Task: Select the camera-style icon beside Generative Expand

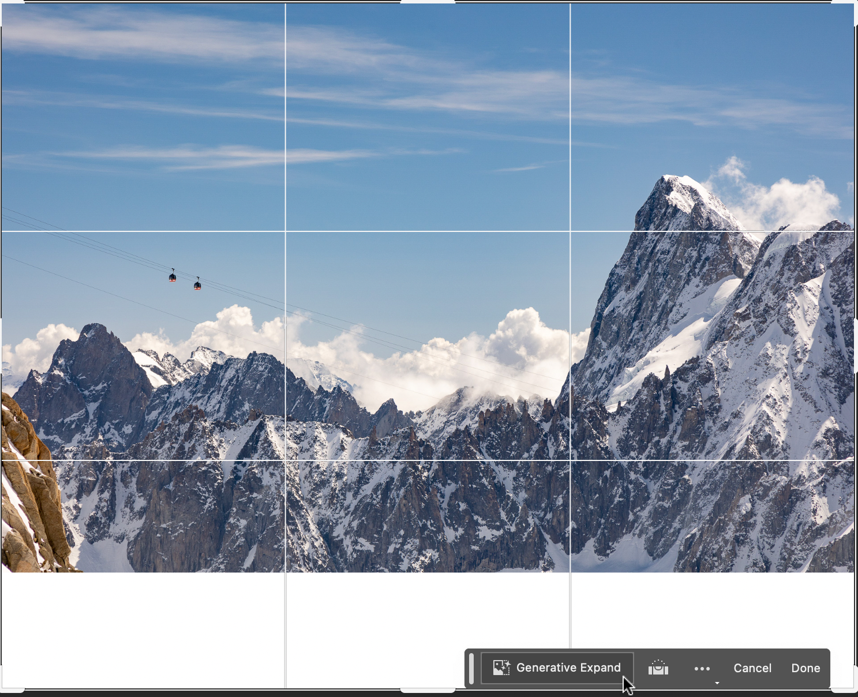Action: (x=658, y=668)
